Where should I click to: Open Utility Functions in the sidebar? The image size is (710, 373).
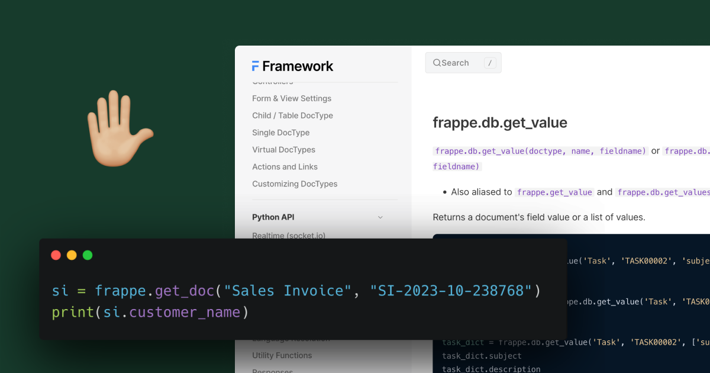[282, 355]
